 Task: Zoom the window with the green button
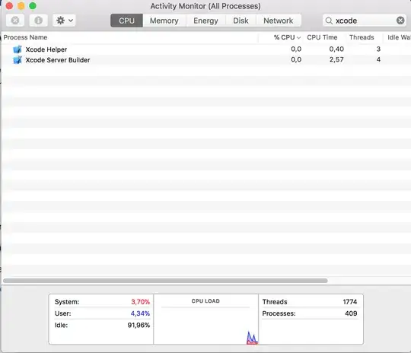pos(33,6)
